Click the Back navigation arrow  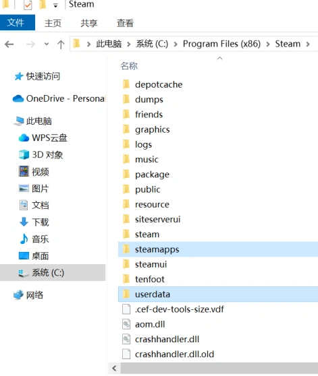point(9,44)
